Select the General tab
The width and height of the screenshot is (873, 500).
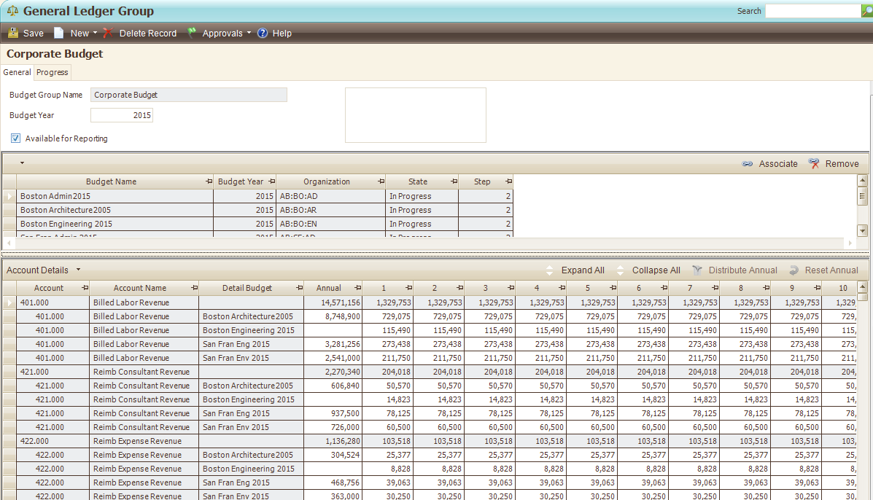17,72
